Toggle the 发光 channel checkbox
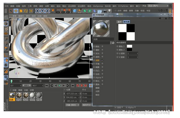 [x=102, y=53]
